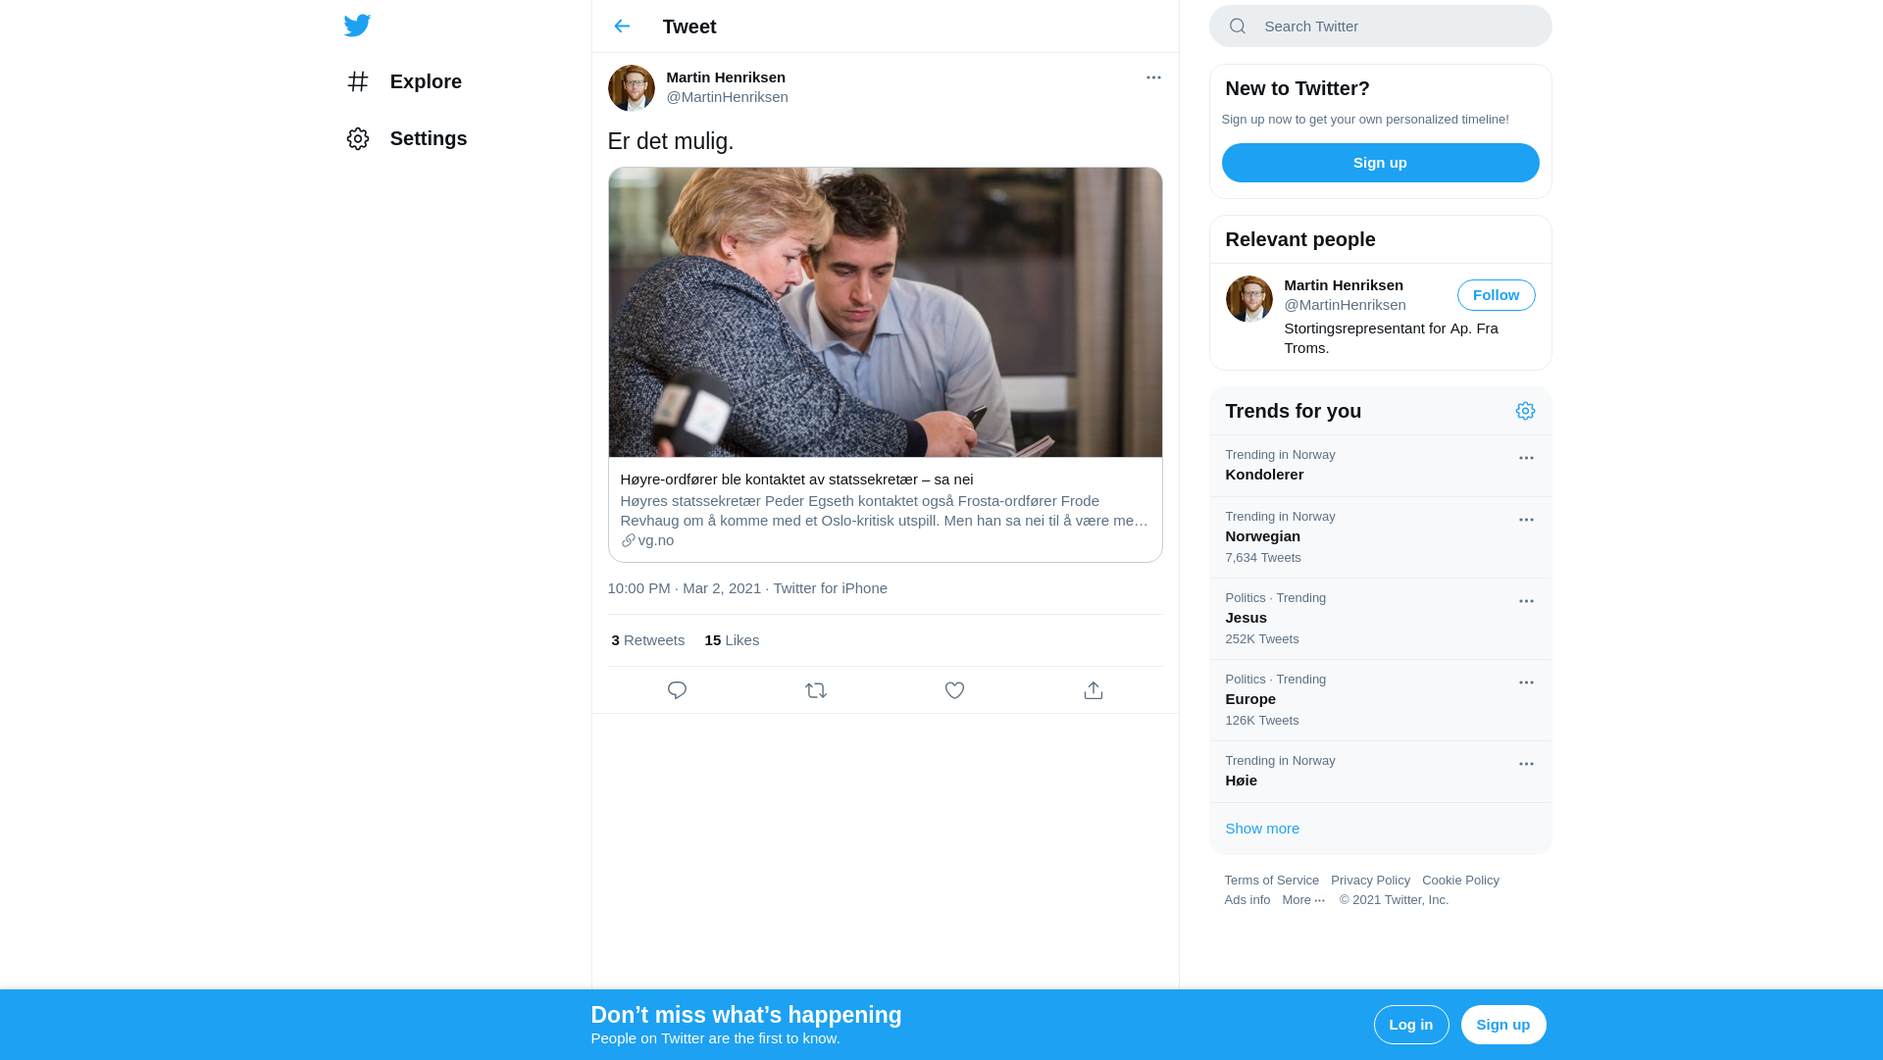This screenshot has height=1060, width=1883.
Task: Open Martin Henriksen avatar in Relevant people
Action: click(1248, 299)
